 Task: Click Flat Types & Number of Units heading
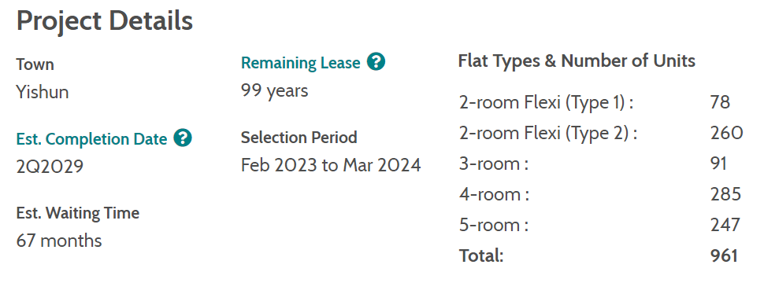(577, 61)
